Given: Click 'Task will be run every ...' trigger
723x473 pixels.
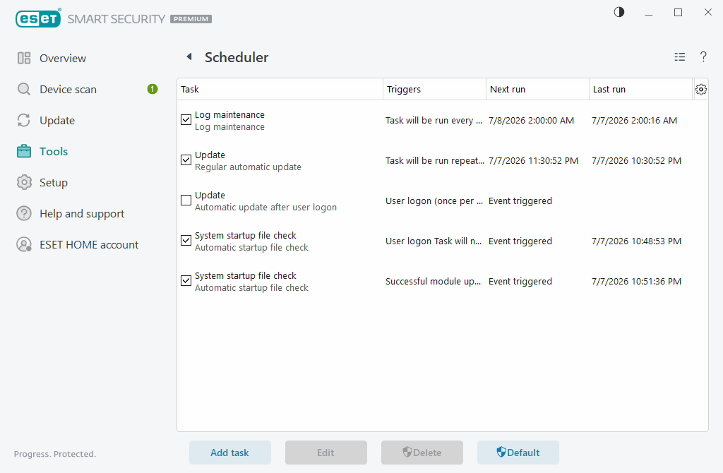Looking at the screenshot, I should pos(434,120).
